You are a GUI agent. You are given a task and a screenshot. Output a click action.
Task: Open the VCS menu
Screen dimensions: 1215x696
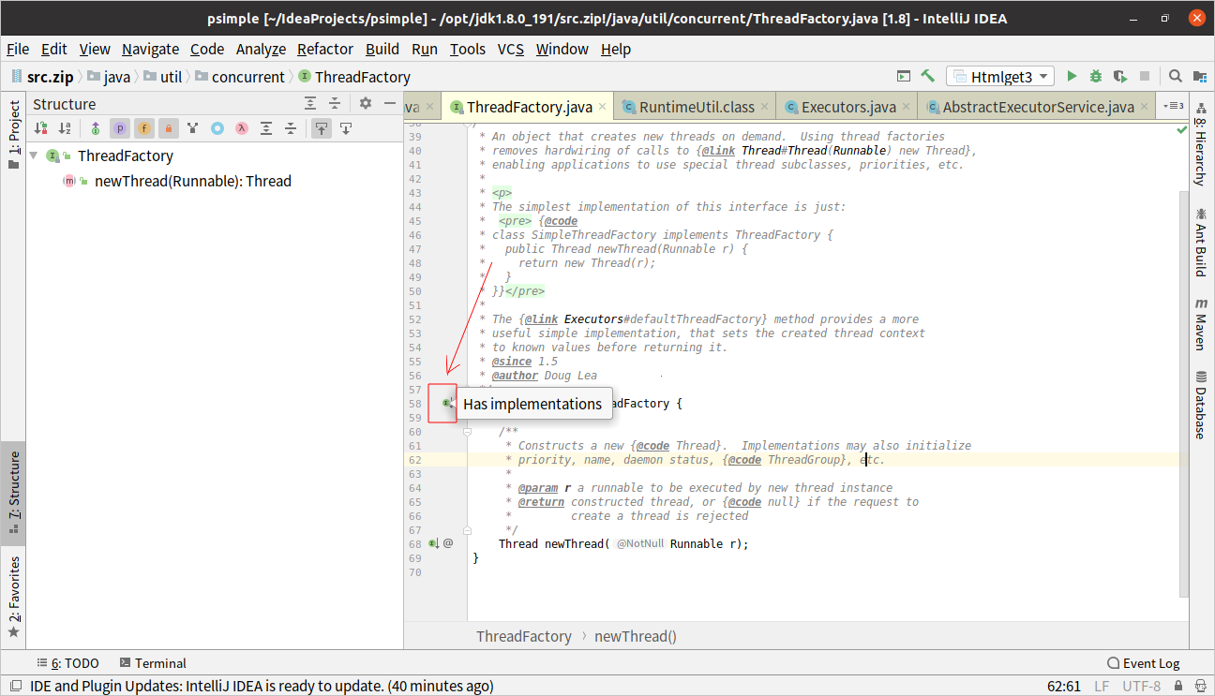click(511, 49)
